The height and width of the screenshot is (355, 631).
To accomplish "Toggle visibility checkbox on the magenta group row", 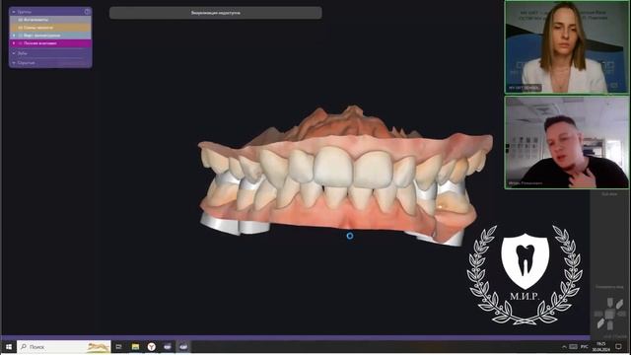I will pos(21,43).
